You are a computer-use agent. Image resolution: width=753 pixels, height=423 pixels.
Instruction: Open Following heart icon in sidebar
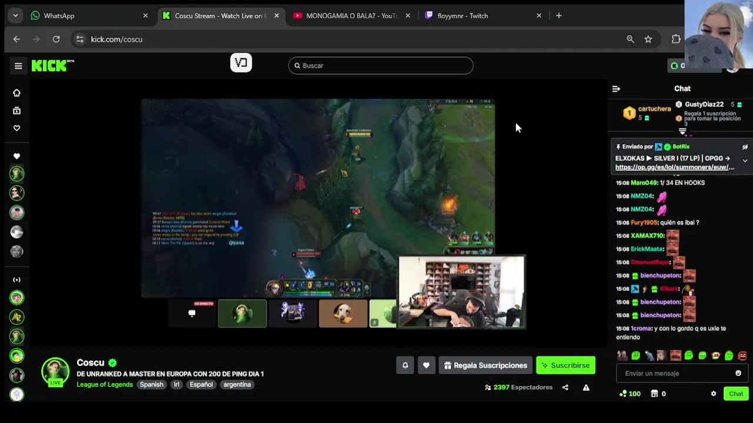[16, 128]
